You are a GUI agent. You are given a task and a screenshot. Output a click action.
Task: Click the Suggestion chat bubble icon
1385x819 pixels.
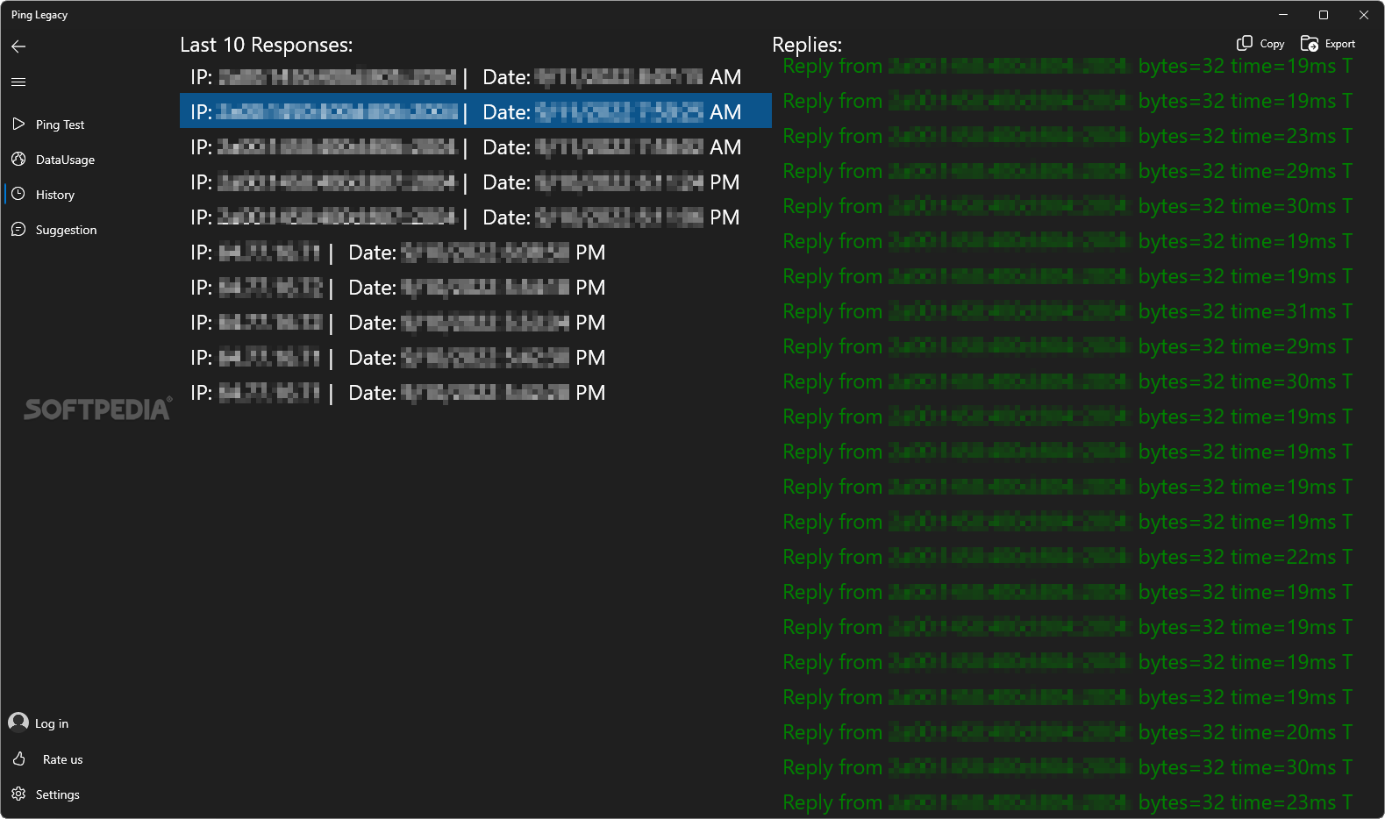click(x=18, y=230)
